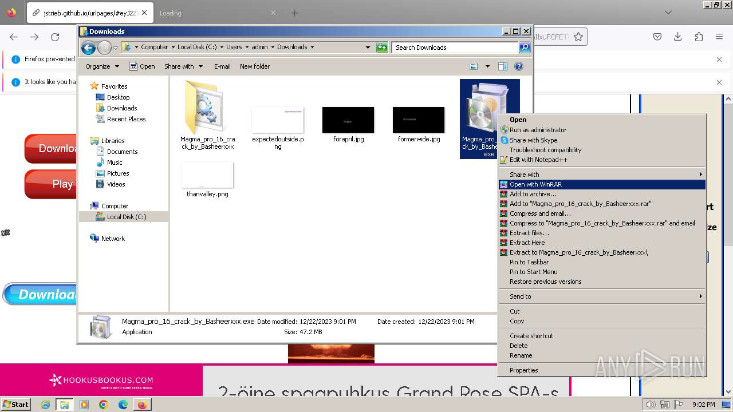Click the Search Downloads input field
The height and width of the screenshot is (412, 733).
(455, 47)
